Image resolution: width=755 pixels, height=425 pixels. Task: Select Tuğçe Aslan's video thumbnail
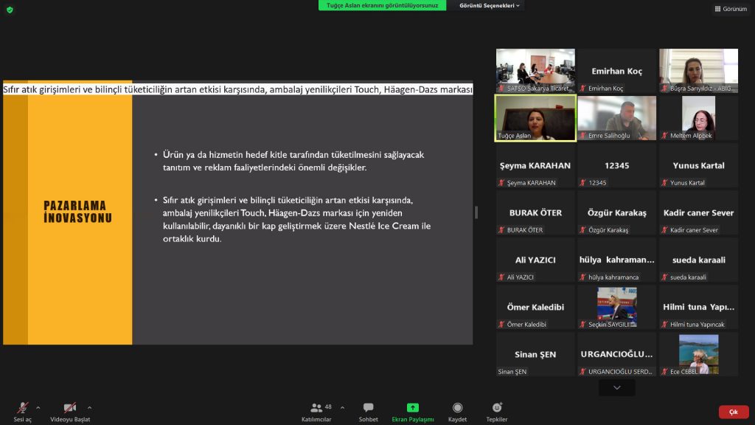[535, 118]
